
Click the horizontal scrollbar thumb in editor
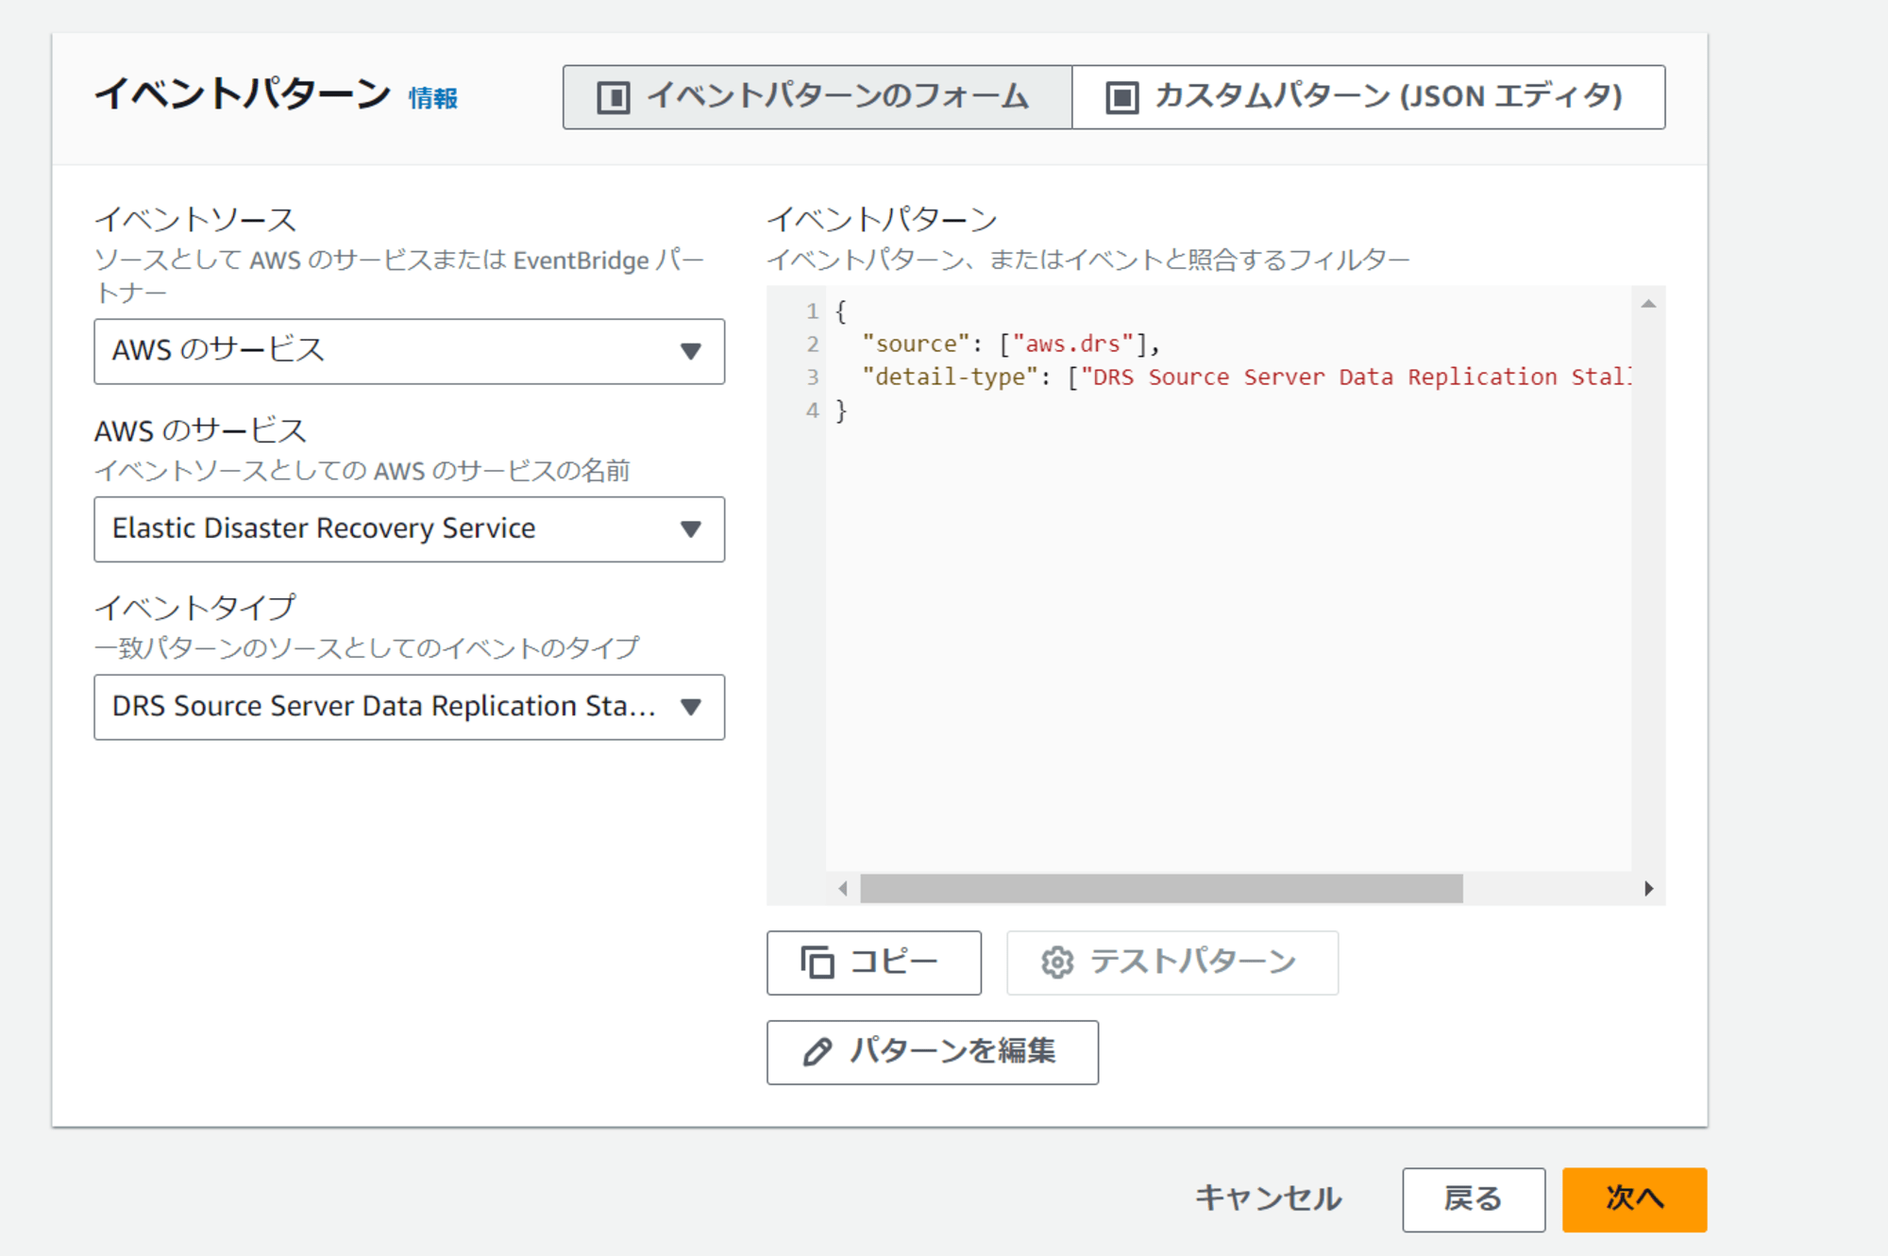(x=1161, y=888)
